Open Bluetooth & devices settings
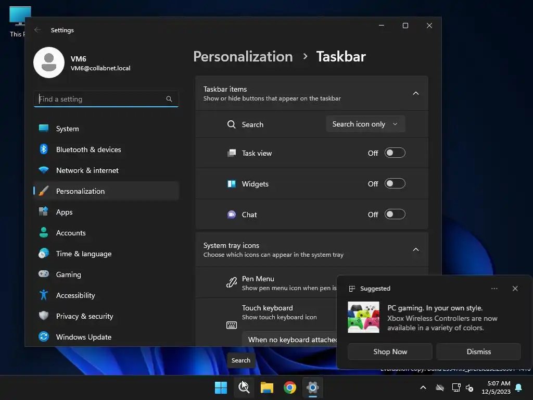 tap(106, 149)
